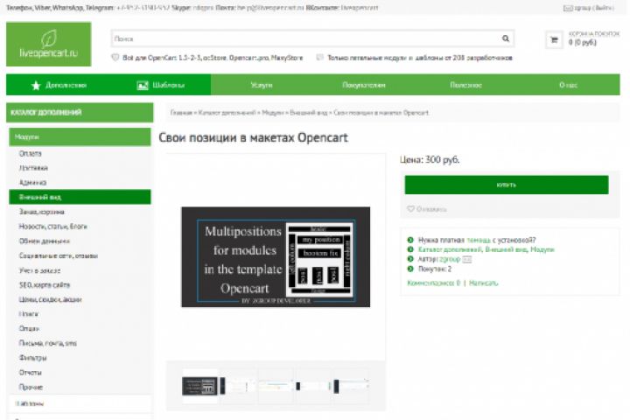Click the star icon in Дополнения

pos(36,85)
